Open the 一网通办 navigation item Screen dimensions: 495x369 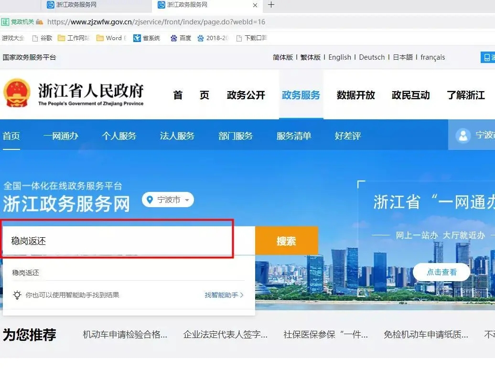pos(61,136)
